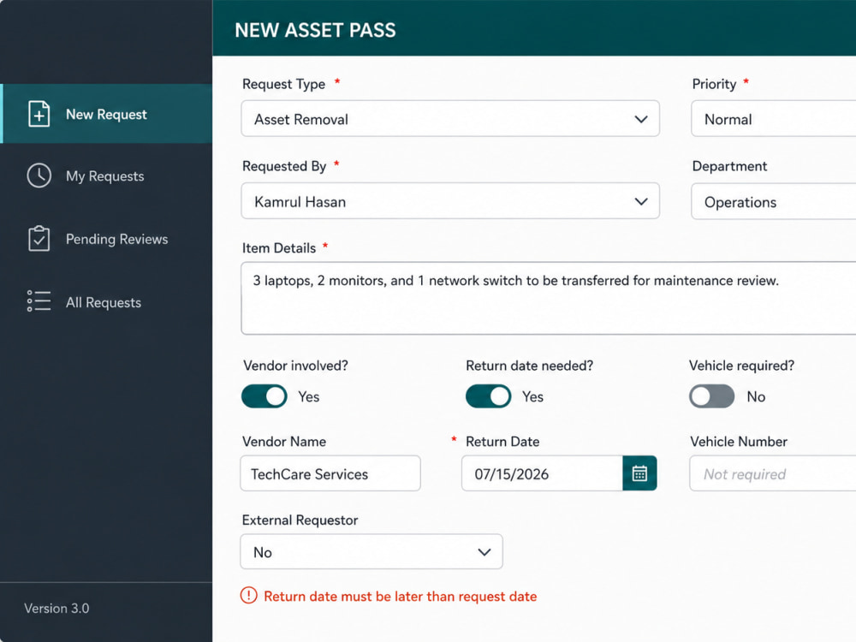Expand the Priority dropdown showing Normal
Viewport: 856px width, 642px height.
click(x=774, y=118)
